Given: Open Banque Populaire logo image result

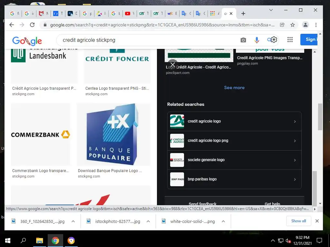Looking at the screenshot, I should pyautogui.click(x=114, y=134).
